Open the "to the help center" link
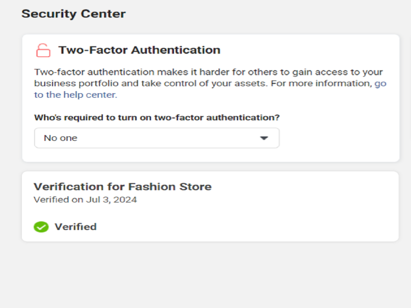This screenshot has width=411, height=308. pyautogui.click(x=75, y=95)
